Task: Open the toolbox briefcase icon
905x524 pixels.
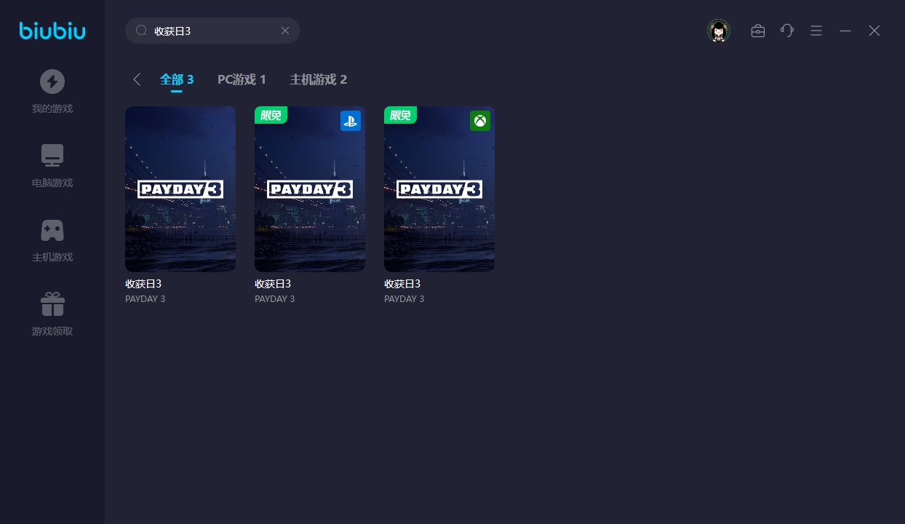Action: (758, 31)
